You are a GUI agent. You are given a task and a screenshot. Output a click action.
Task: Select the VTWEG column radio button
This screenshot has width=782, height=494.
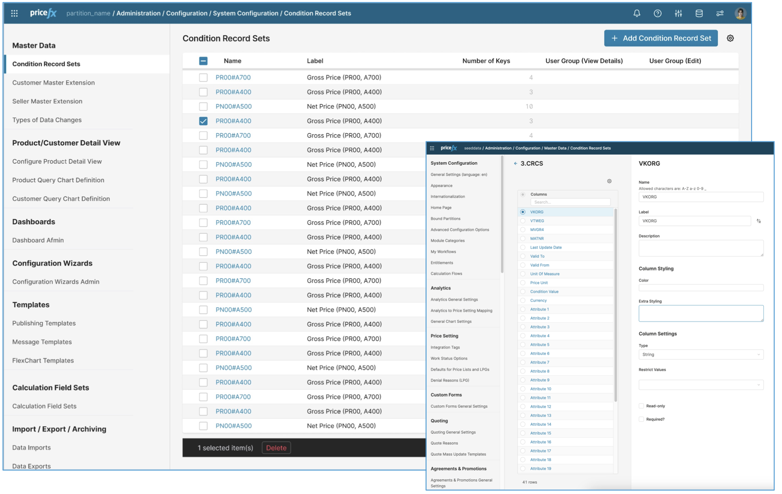click(523, 221)
